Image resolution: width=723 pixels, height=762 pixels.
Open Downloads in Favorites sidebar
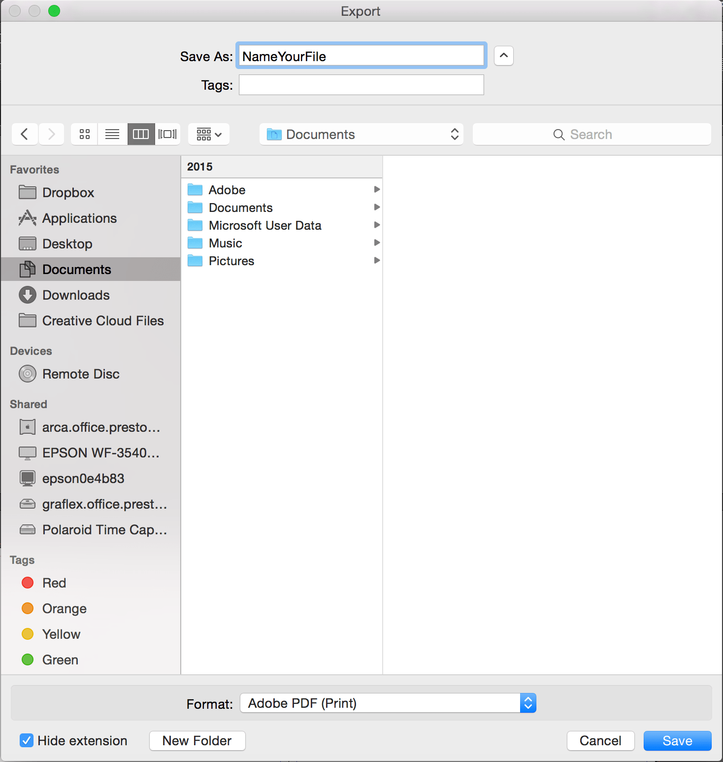pos(76,295)
